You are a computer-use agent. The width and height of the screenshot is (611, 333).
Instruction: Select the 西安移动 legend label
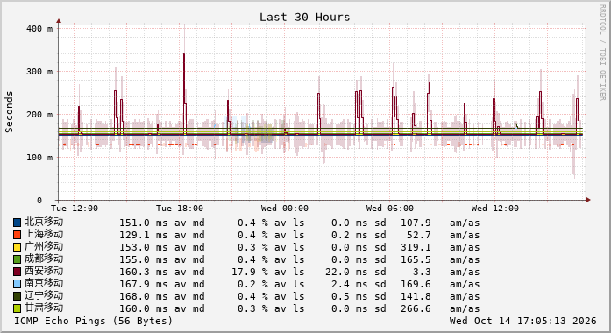(x=44, y=271)
